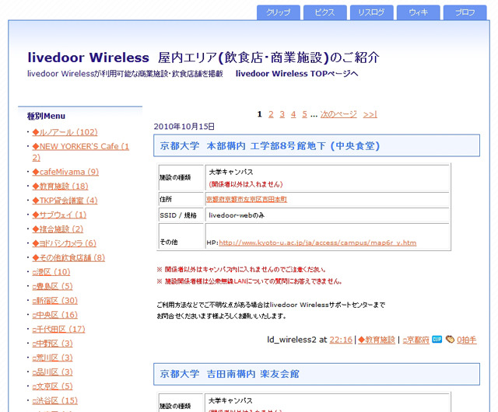
Task: Click the blue CLIP icon
Action: point(437,339)
